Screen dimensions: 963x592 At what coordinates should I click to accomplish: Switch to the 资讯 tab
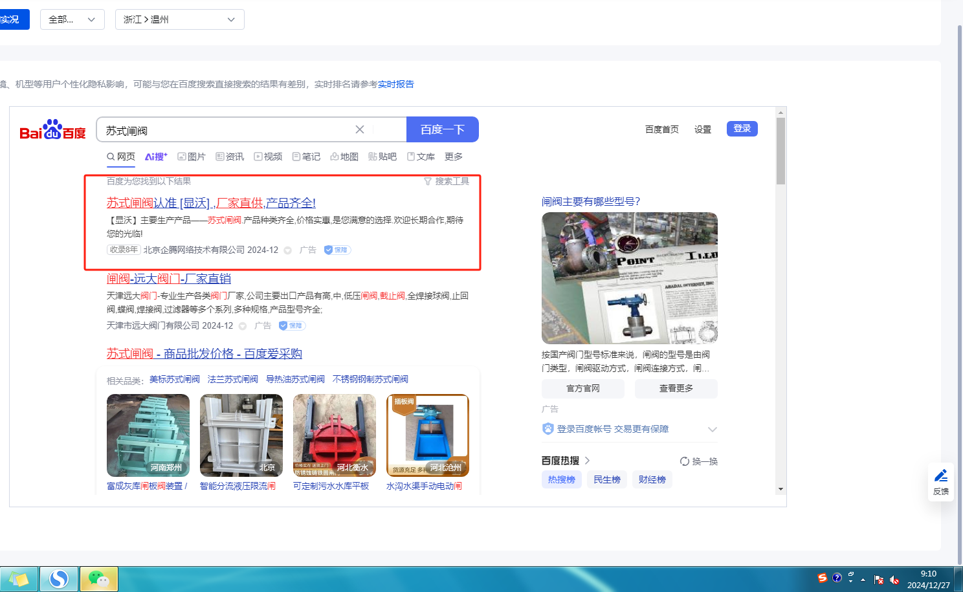coord(230,157)
